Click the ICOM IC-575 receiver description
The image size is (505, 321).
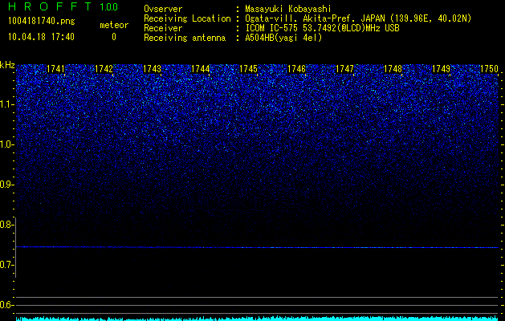point(322,28)
